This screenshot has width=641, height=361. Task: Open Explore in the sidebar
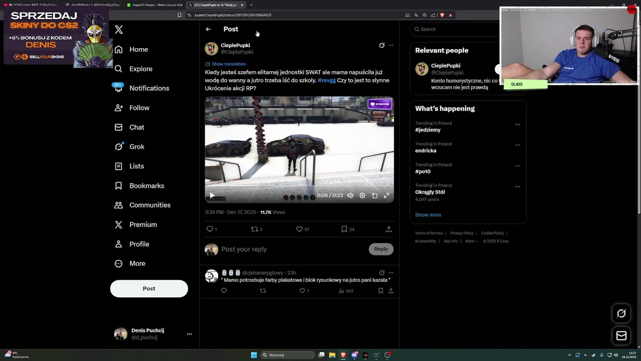point(133,69)
